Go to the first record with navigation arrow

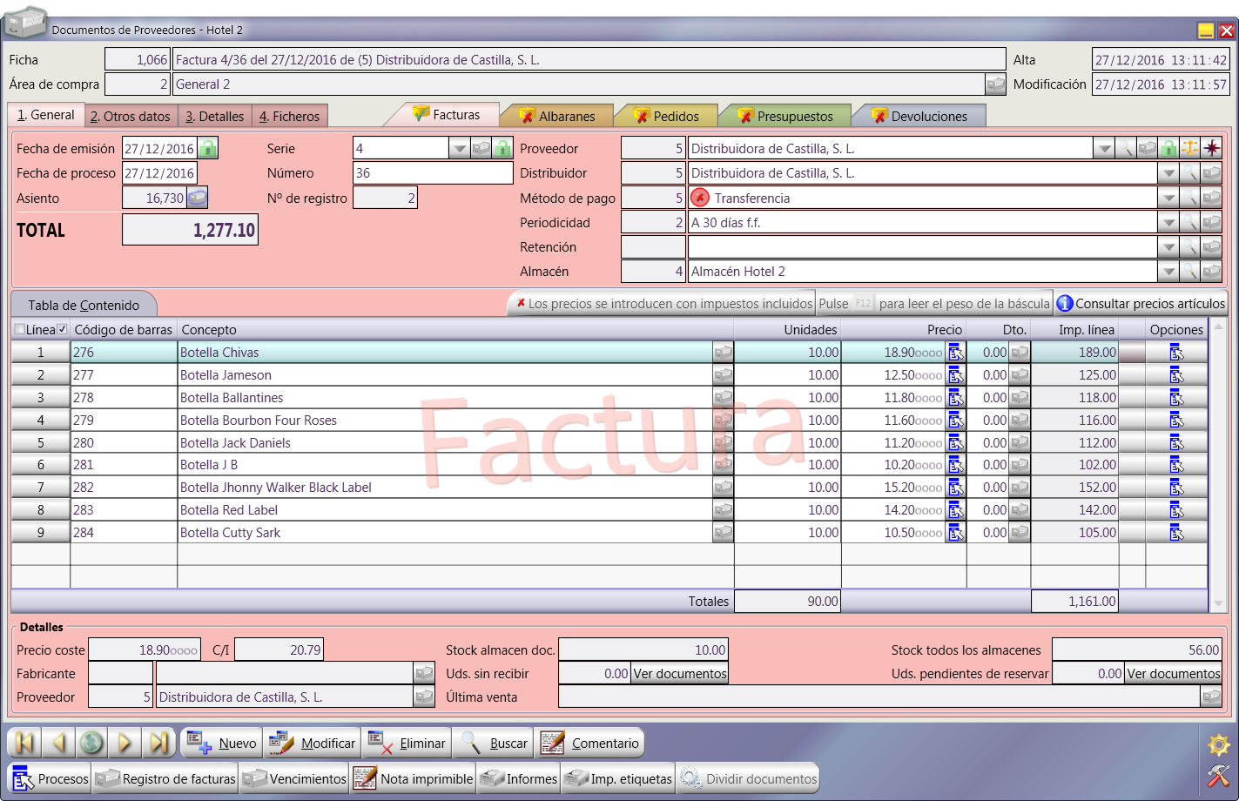pyautogui.click(x=25, y=743)
